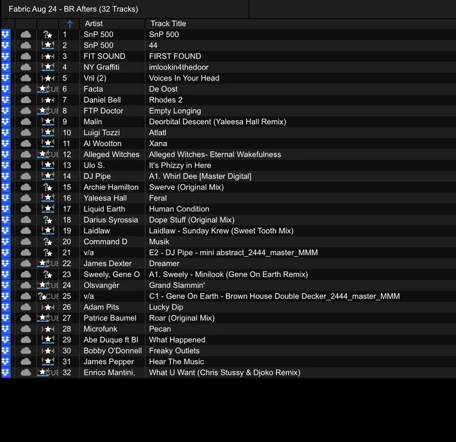Sort by track number using arrow header

coord(70,24)
